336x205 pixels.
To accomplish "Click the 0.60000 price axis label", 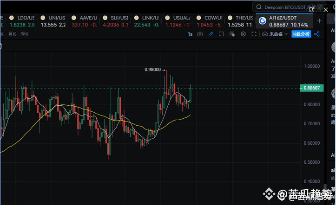I will click(x=312, y=143).
